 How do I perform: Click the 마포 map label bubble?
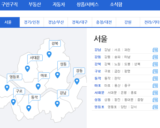(44, 75)
